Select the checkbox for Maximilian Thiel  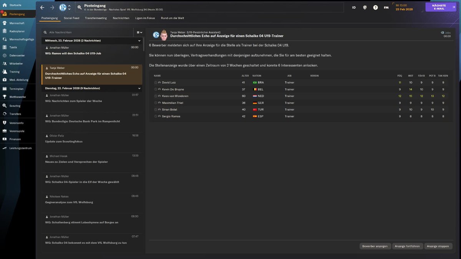pyautogui.click(x=156, y=103)
